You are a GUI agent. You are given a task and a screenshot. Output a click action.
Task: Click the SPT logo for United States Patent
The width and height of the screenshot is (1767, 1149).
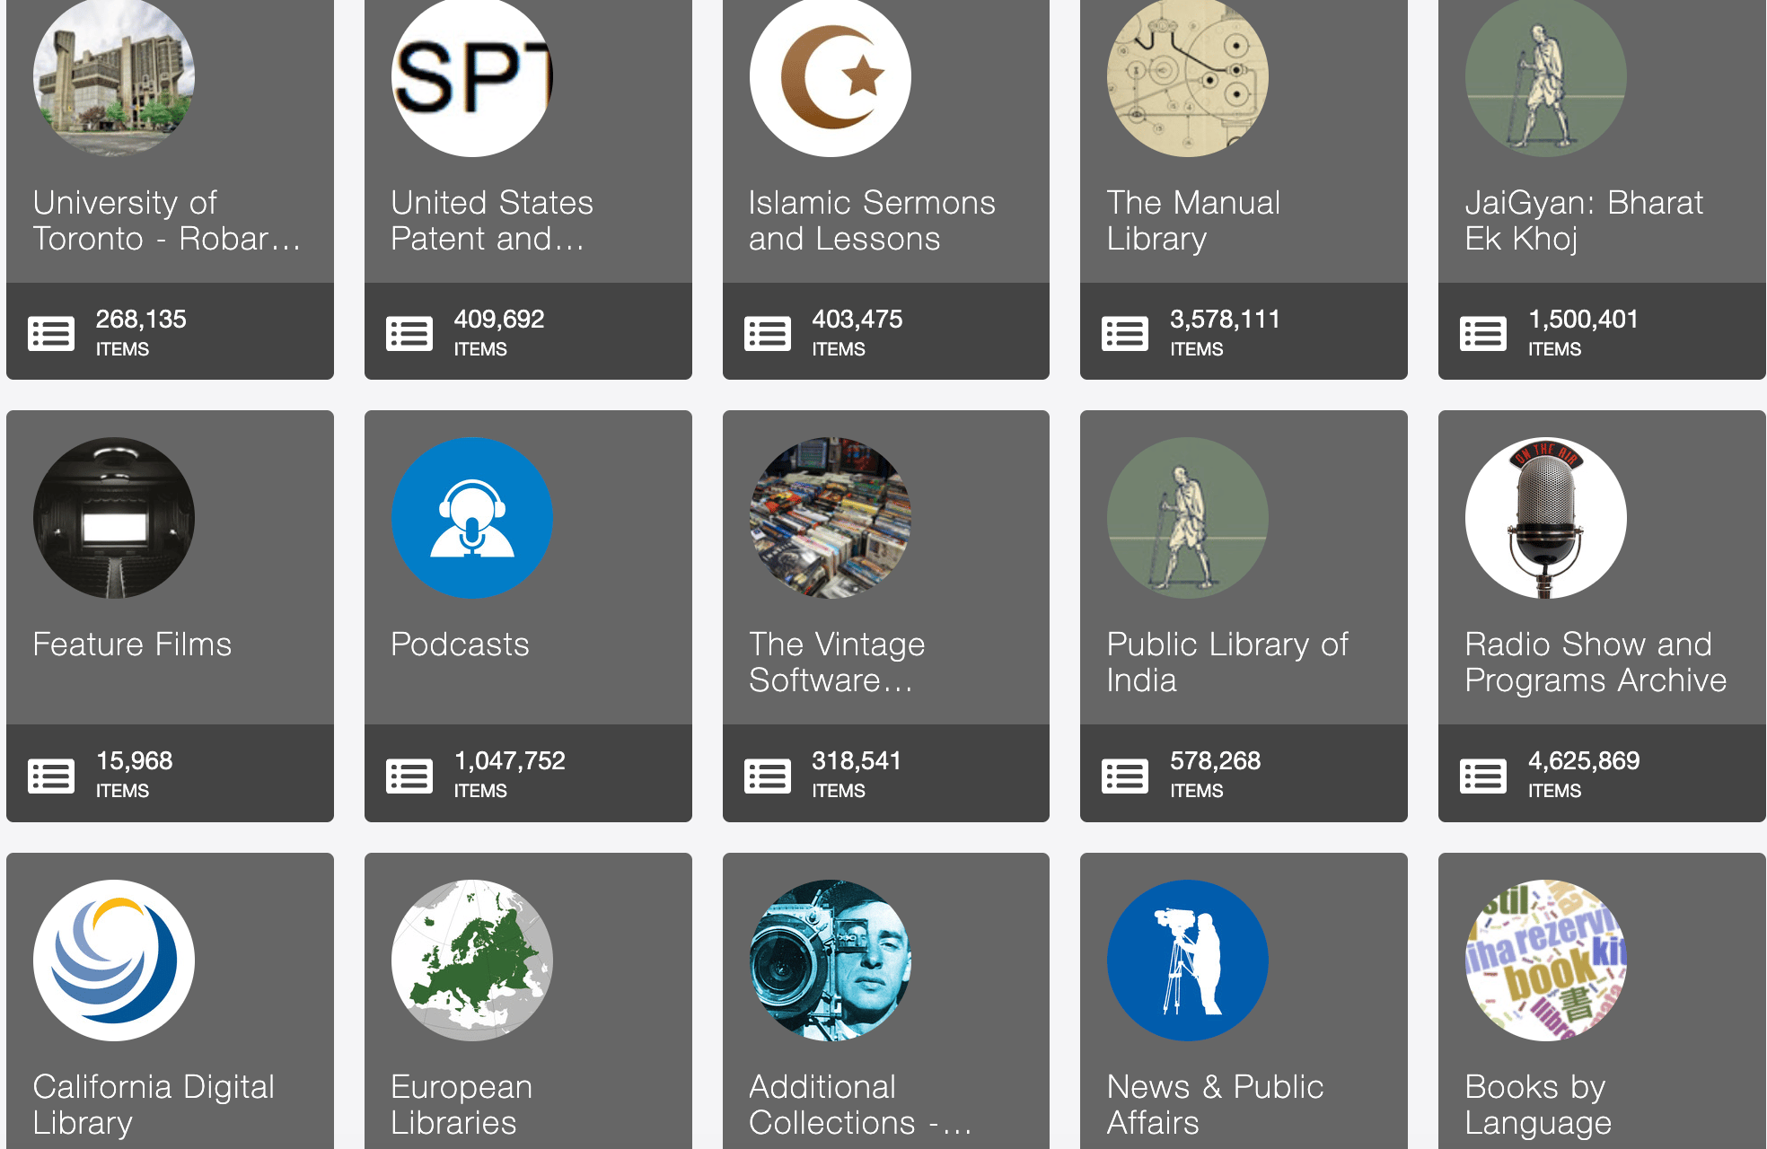(x=471, y=78)
